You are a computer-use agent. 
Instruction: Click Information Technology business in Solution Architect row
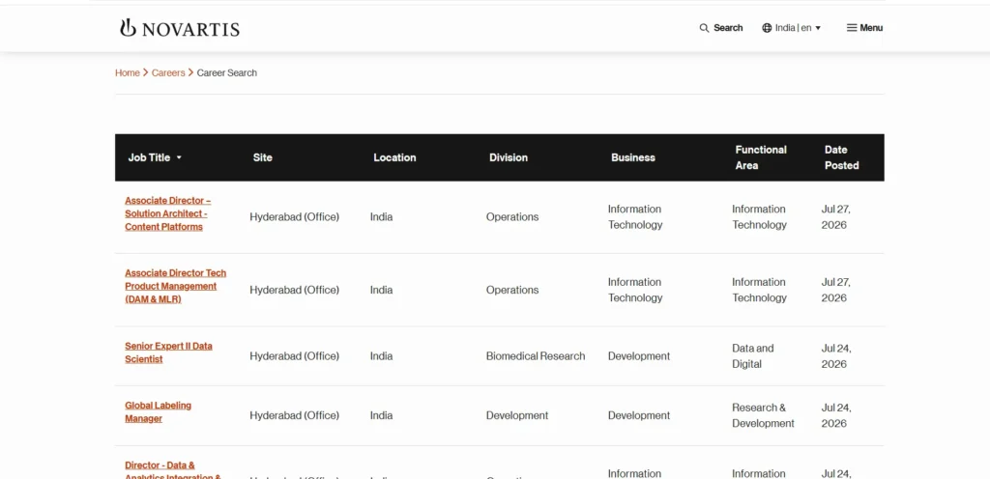(635, 217)
